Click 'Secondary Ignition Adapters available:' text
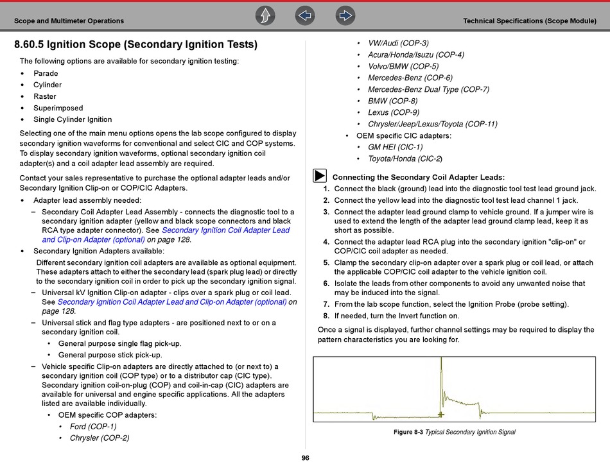610x471 pixels. pyautogui.click(x=99, y=251)
